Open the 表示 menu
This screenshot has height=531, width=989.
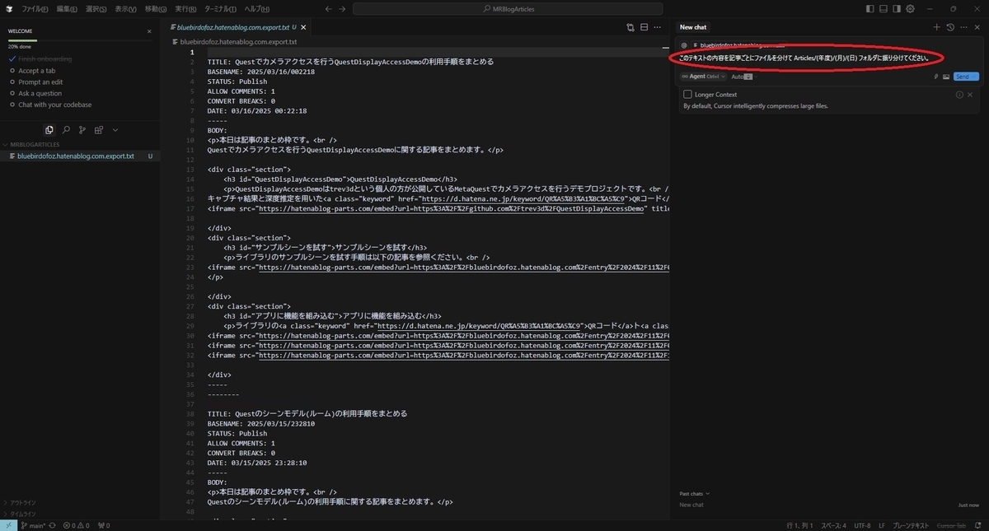[126, 9]
